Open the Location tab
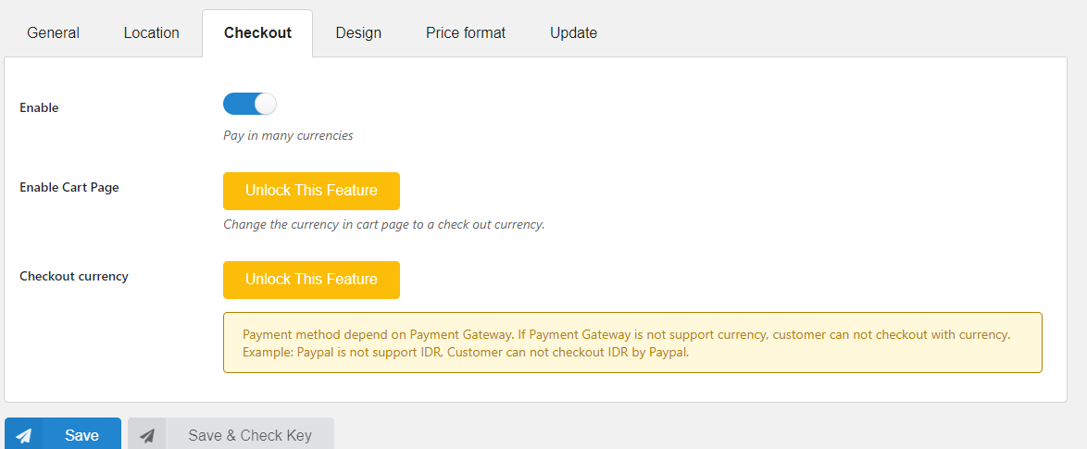 pyautogui.click(x=152, y=32)
